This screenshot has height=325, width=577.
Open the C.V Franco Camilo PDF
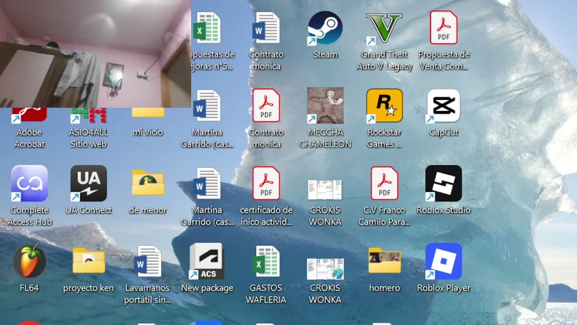(x=384, y=183)
